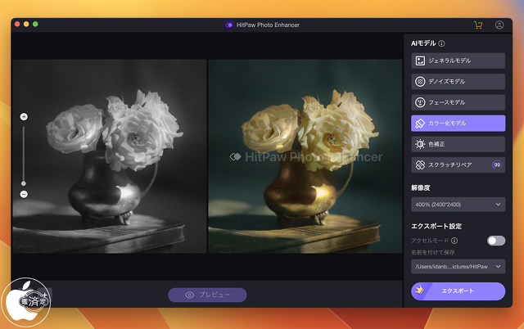Click the プレビュー button
The image size is (524, 329).
click(x=207, y=295)
